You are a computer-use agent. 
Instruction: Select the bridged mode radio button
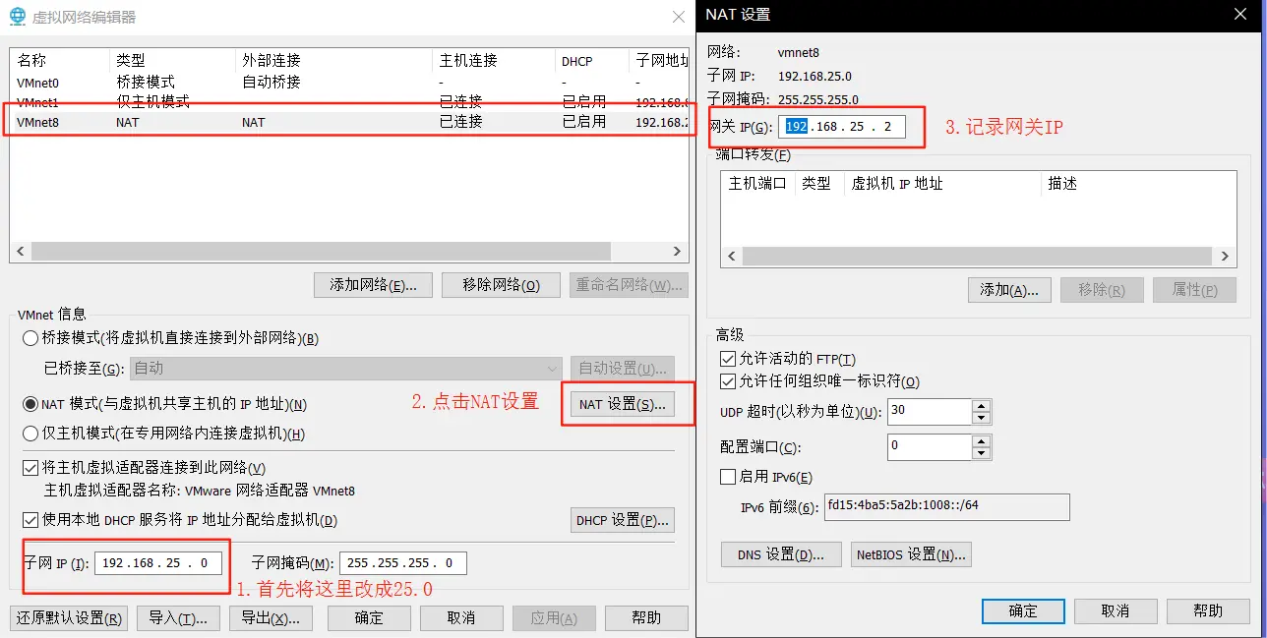pos(30,338)
